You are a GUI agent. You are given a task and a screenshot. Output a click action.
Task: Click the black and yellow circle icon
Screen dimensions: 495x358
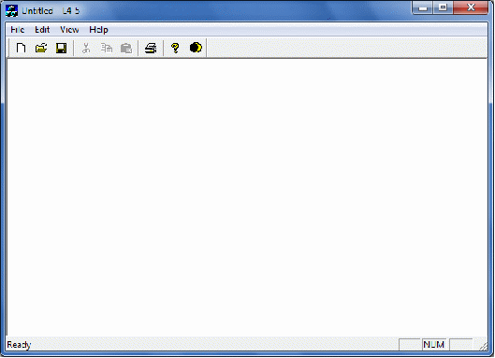[196, 48]
